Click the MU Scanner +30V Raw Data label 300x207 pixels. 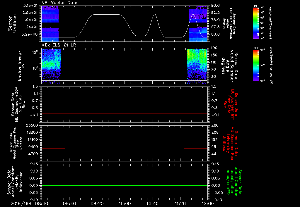point(18,104)
